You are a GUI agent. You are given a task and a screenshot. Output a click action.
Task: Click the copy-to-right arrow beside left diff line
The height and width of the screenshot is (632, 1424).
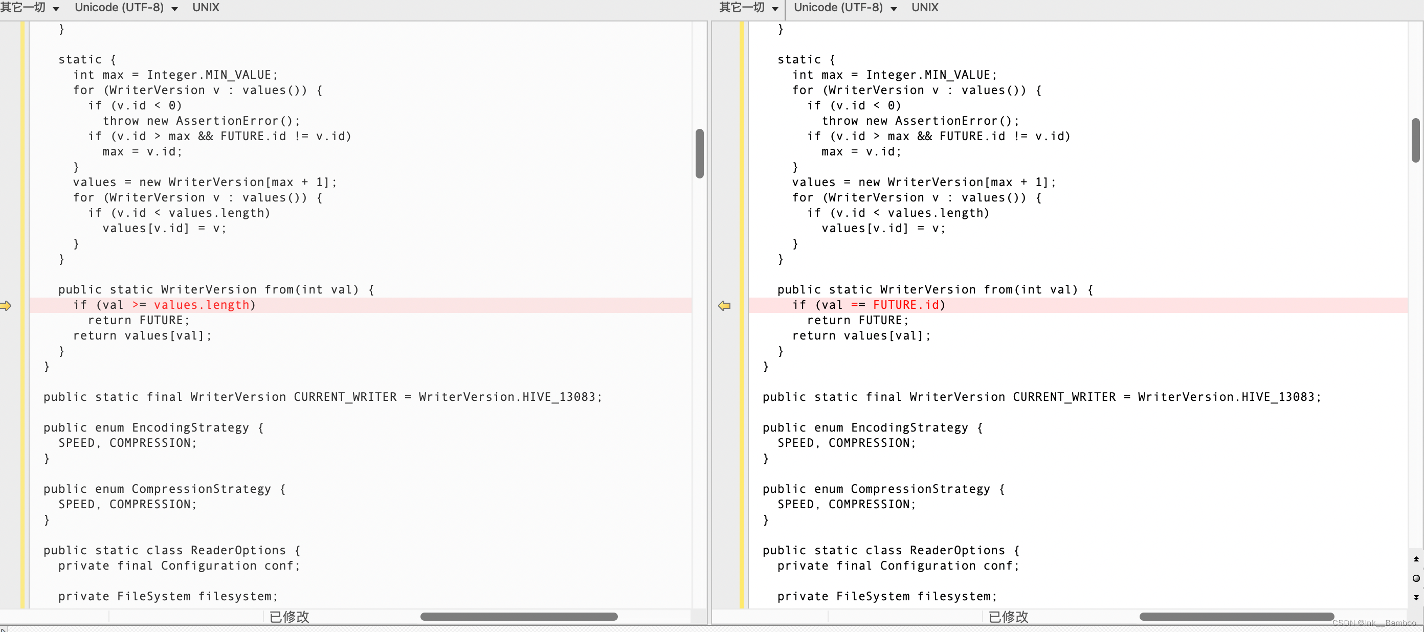tap(6, 305)
